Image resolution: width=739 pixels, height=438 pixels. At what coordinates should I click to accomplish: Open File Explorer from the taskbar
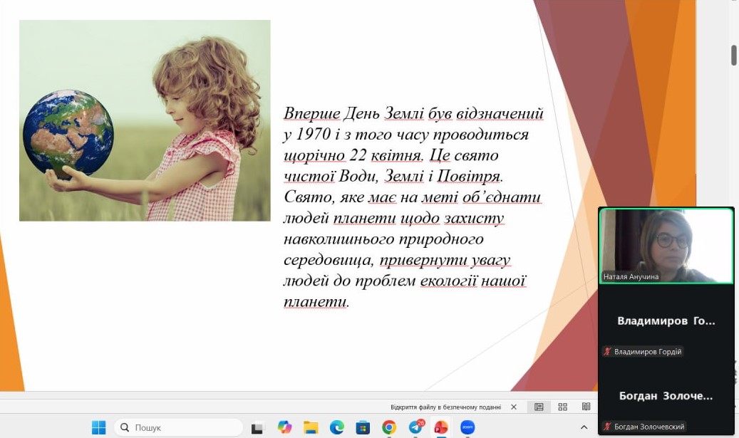tap(311, 427)
